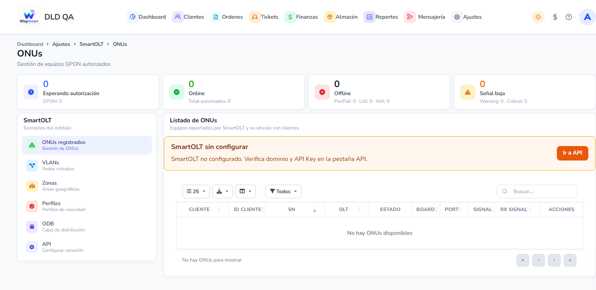Open the export download dropdown
Image resolution: width=596 pixels, height=290 pixels.
[x=222, y=191]
